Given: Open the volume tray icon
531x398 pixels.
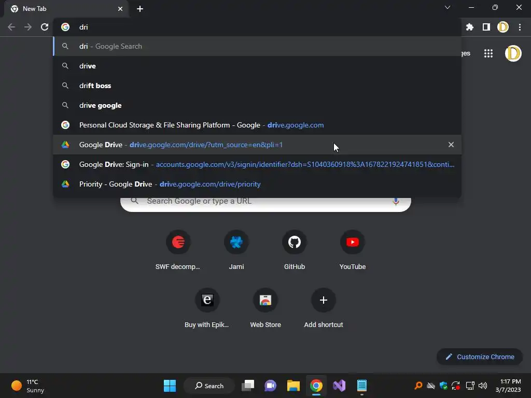Looking at the screenshot, I should pos(483,386).
